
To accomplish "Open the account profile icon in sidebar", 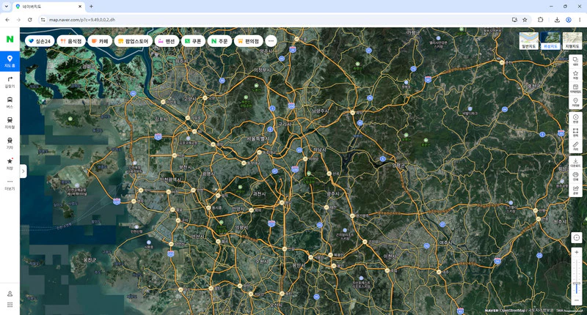I will [10, 294].
